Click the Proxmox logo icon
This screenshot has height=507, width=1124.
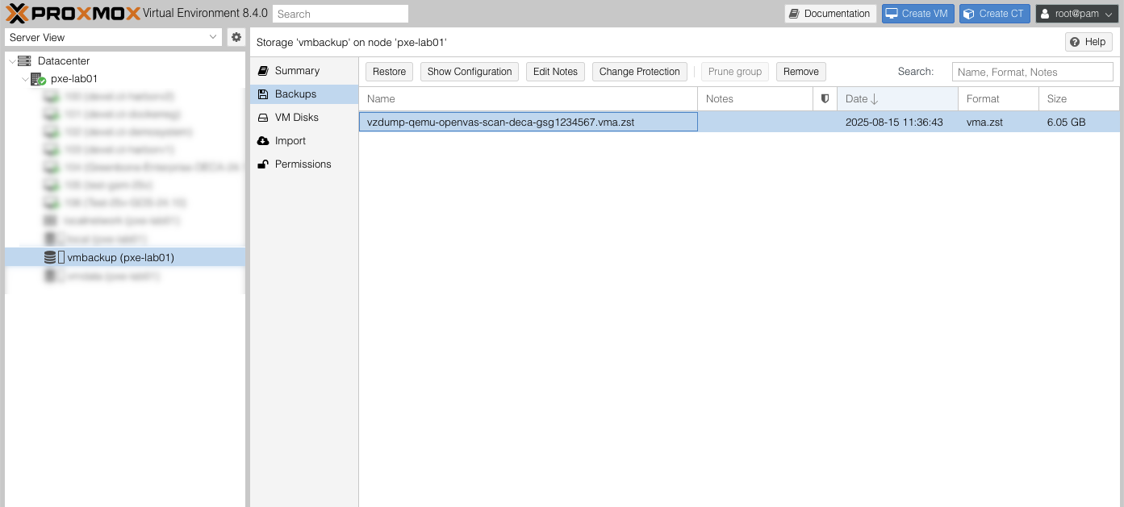click(18, 14)
